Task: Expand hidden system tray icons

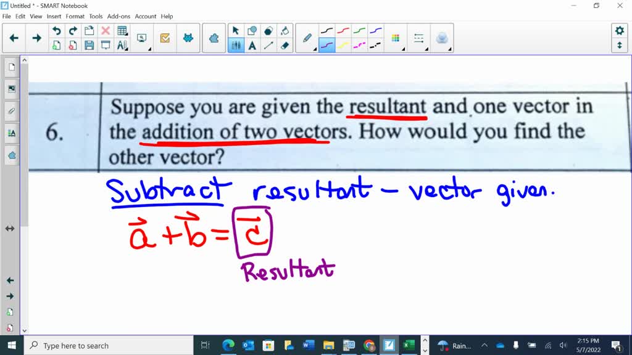Action: pyautogui.click(x=485, y=345)
